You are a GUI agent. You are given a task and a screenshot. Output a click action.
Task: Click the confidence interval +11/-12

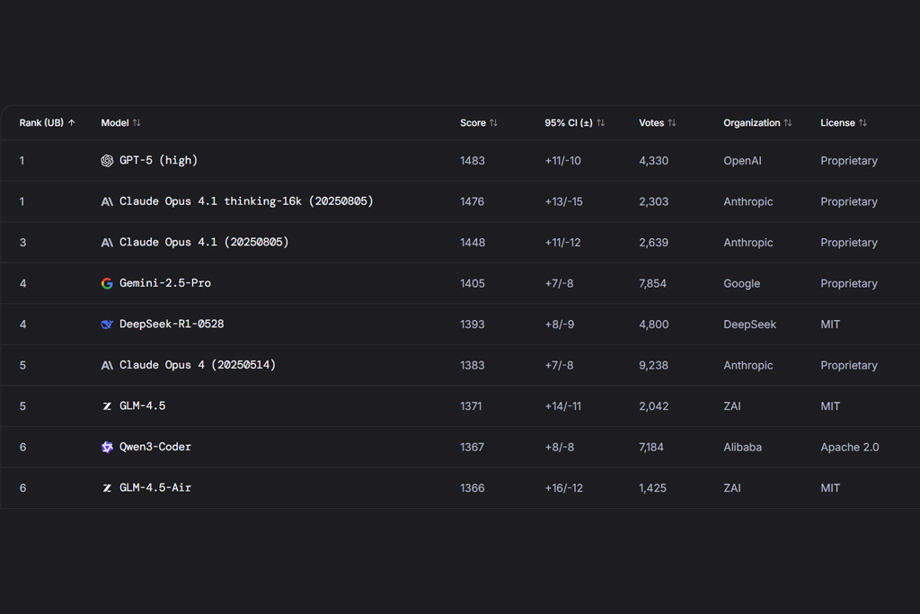pyautogui.click(x=562, y=243)
